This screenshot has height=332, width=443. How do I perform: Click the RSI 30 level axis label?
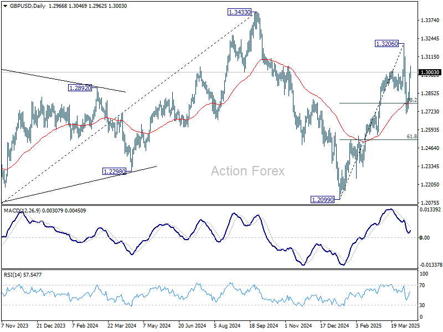click(422, 305)
